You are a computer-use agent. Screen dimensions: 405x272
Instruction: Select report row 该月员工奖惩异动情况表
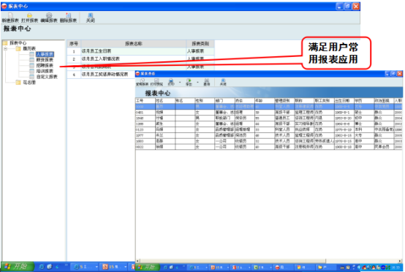coord(101,75)
